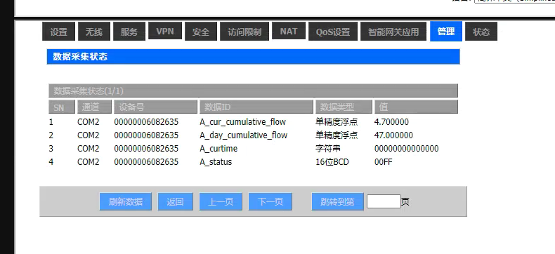Click the value 47.000000
Viewport: 555px width, 254px height.
point(393,135)
